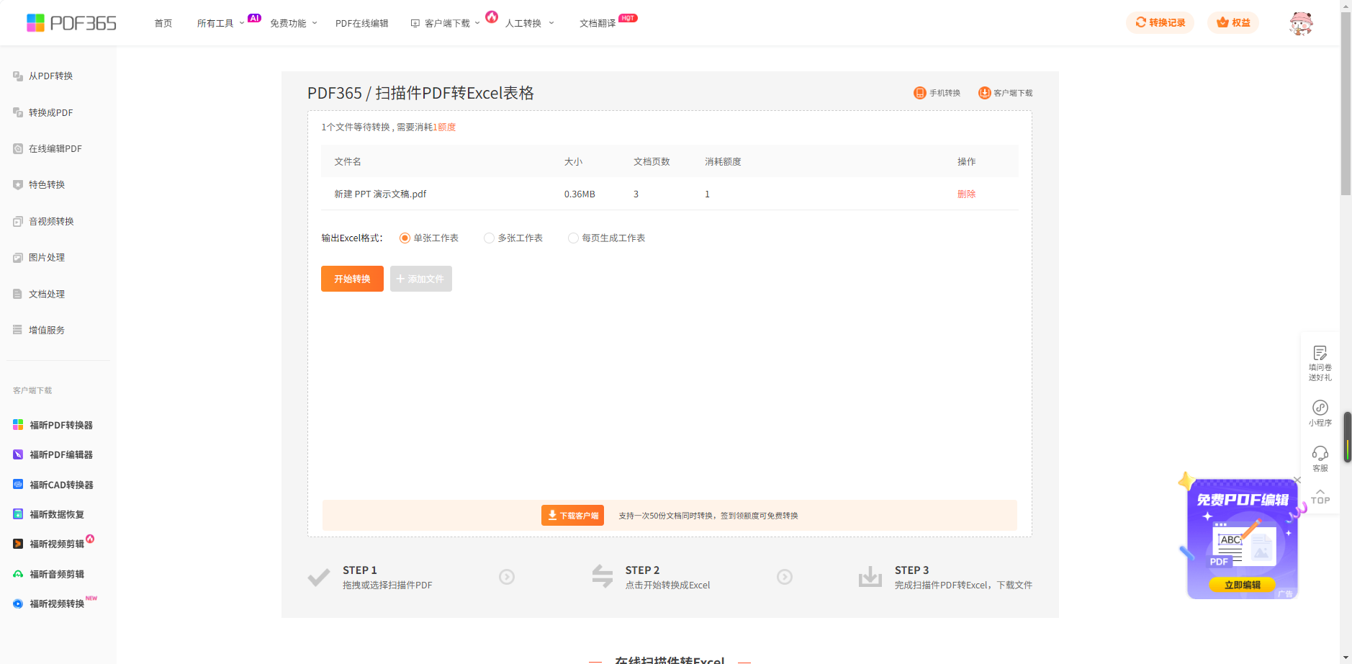
Task: Open the 人工转换 dropdown menu
Action: pos(529,24)
